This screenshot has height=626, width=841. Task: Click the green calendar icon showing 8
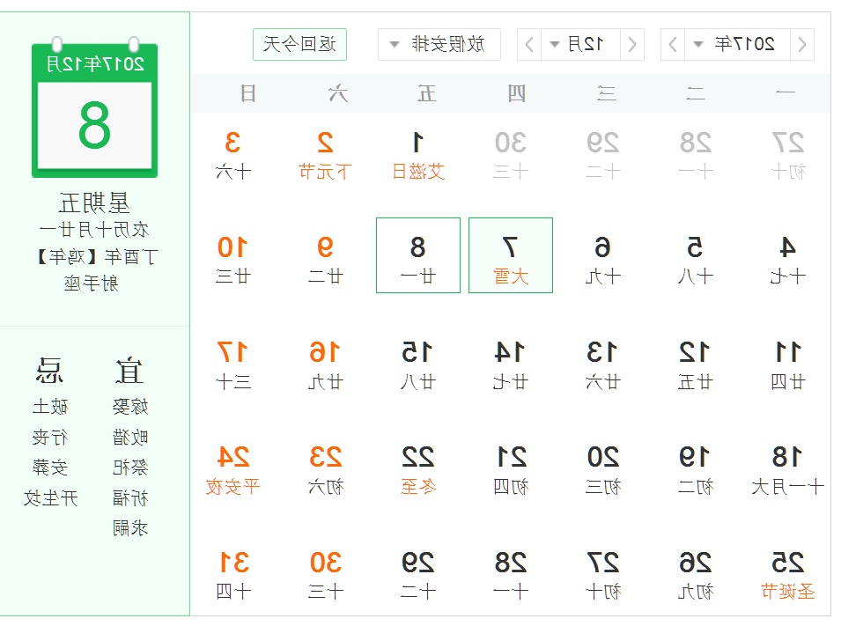coord(94,107)
